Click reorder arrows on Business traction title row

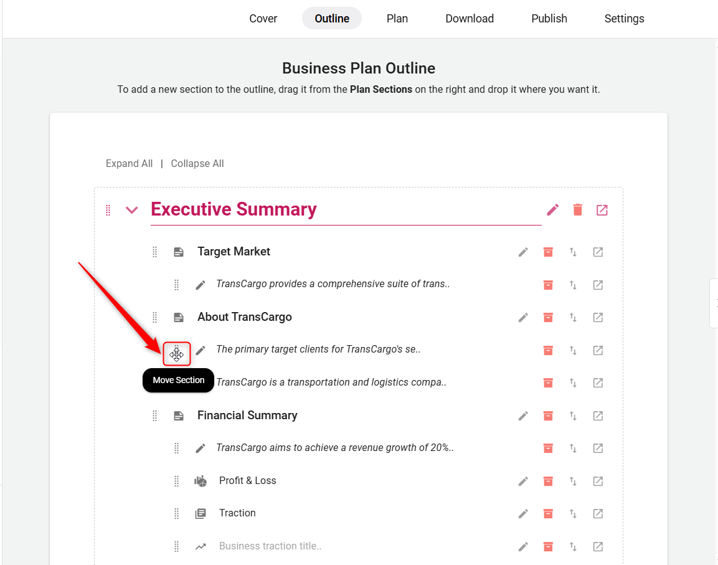tap(573, 547)
